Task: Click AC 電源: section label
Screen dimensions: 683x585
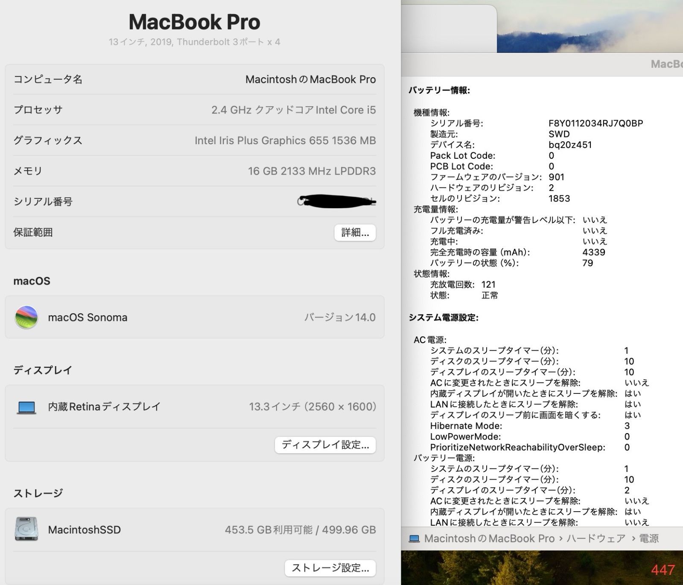Action: tap(430, 340)
